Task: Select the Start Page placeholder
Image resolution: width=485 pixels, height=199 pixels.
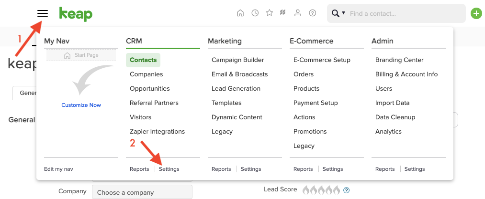Action: (x=81, y=55)
